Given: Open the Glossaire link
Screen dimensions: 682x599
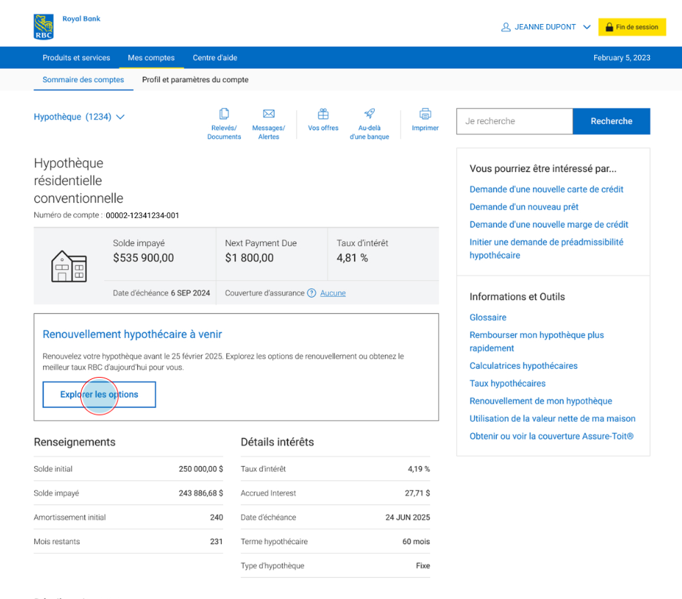Looking at the screenshot, I should click(488, 317).
